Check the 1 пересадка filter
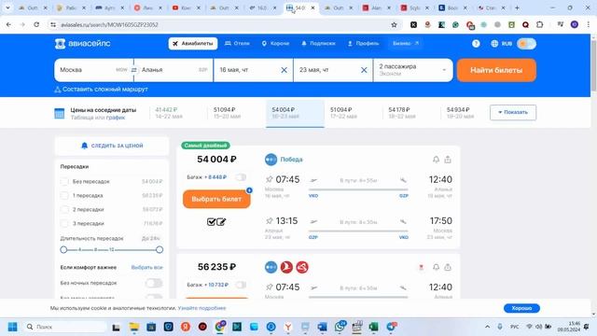Viewport: 597px width, 336px height. [x=64, y=195]
